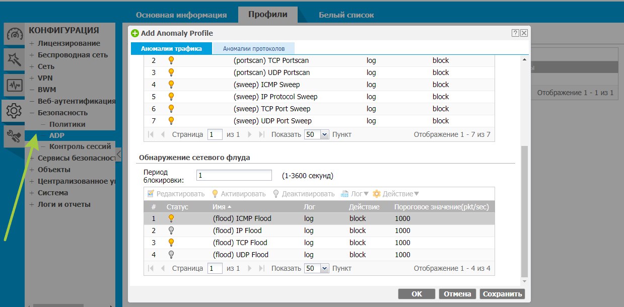Toggle status bulb of UDP Flood row

coord(171,255)
